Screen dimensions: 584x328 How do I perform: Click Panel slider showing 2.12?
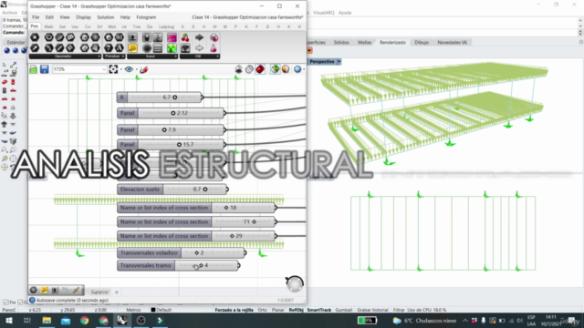[171, 113]
